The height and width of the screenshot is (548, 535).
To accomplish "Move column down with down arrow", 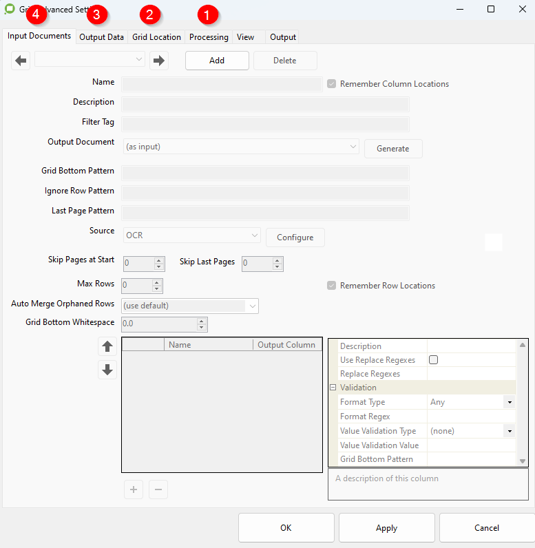I will coord(107,370).
